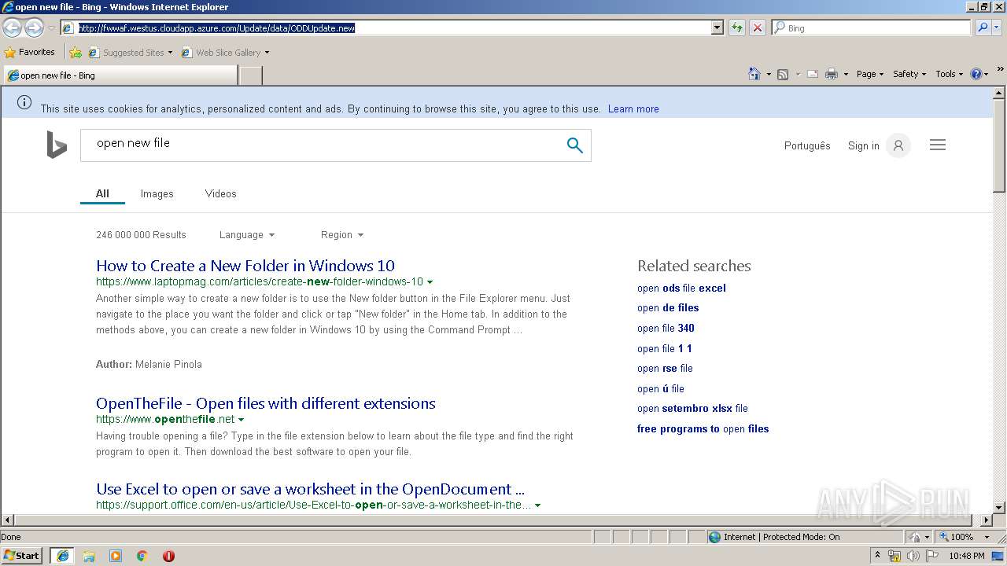Image resolution: width=1007 pixels, height=566 pixels.
Task: Expand the Region filter dropdown
Action: pos(342,235)
